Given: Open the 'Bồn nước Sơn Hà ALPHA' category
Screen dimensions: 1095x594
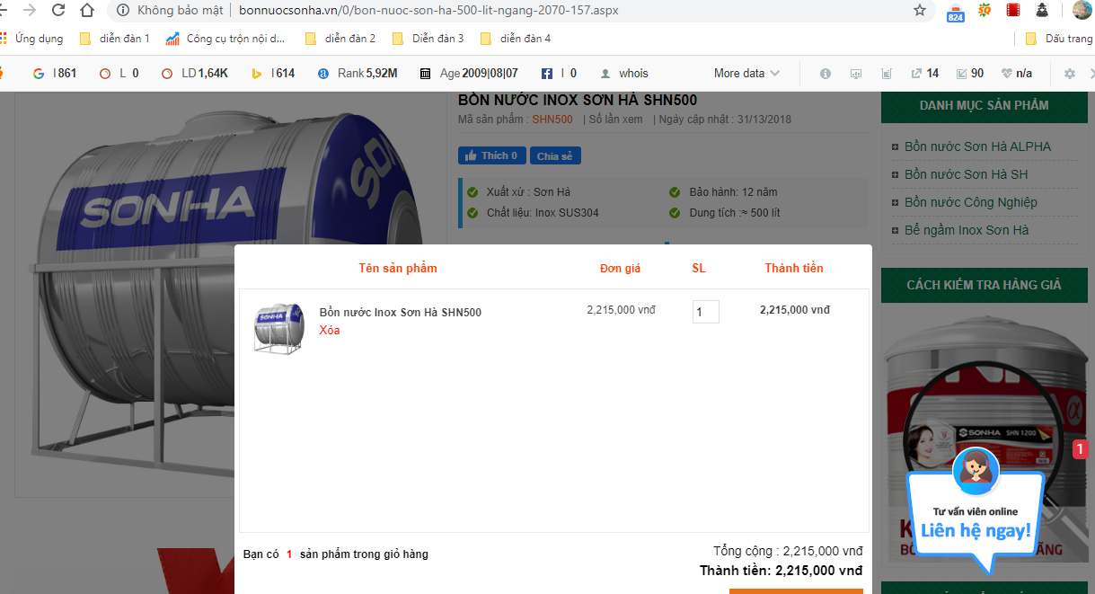Looking at the screenshot, I should 977,146.
